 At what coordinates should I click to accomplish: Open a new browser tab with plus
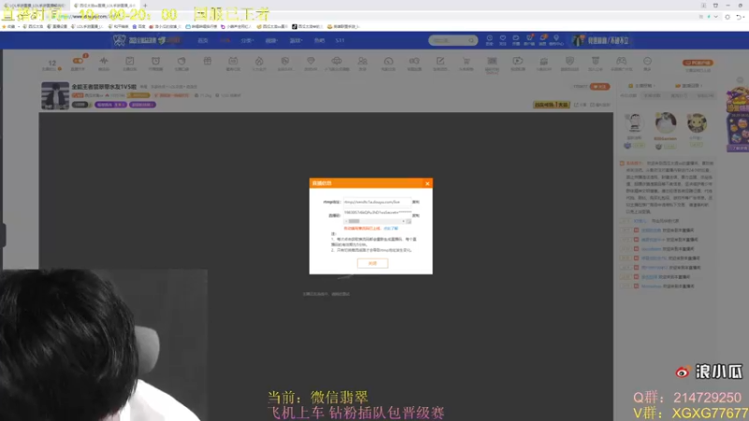145,6
